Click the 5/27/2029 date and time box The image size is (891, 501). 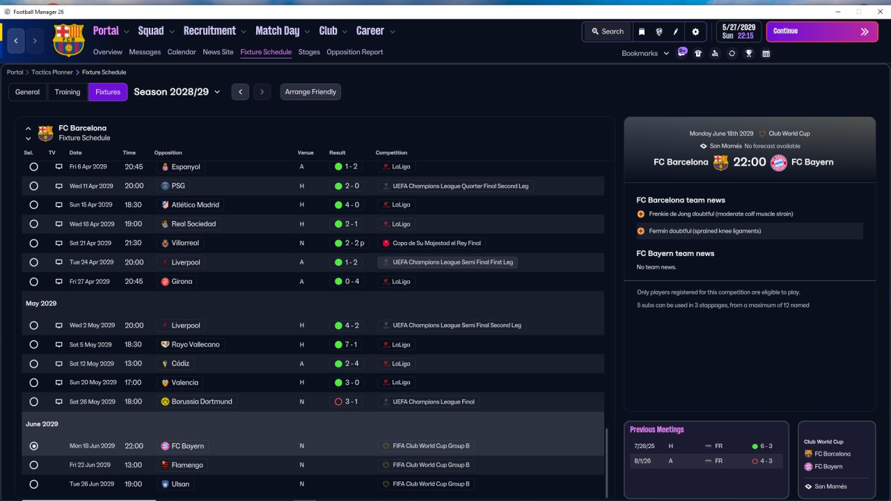pyautogui.click(x=739, y=31)
